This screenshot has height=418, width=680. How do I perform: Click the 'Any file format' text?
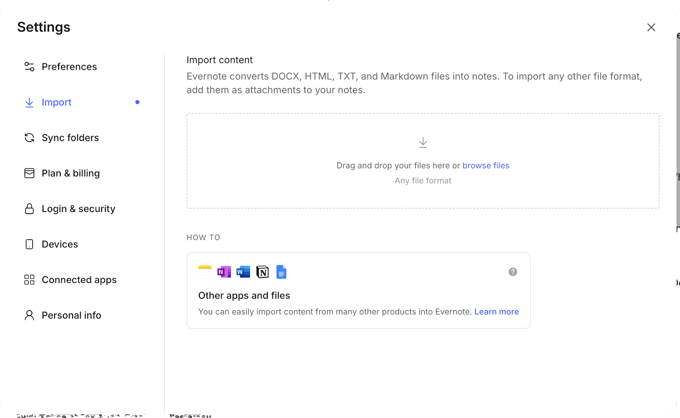click(423, 181)
